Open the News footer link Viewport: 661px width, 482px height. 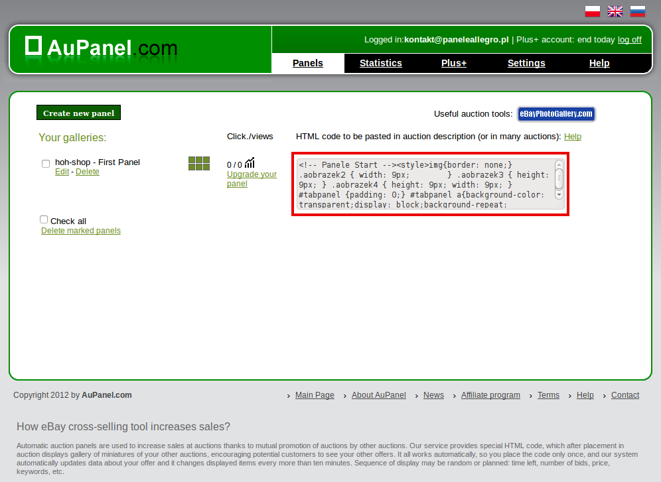click(x=433, y=395)
